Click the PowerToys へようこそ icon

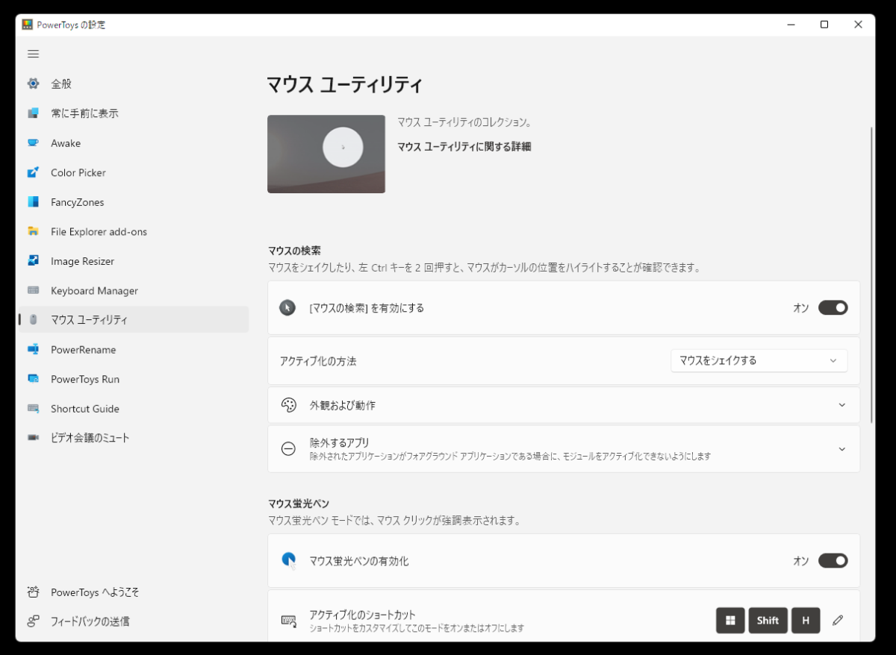coord(33,592)
